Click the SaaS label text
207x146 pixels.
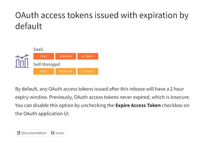point(38,49)
